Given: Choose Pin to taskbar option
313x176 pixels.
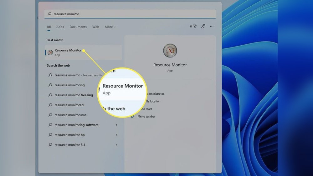Looking at the screenshot, I should [146, 117].
